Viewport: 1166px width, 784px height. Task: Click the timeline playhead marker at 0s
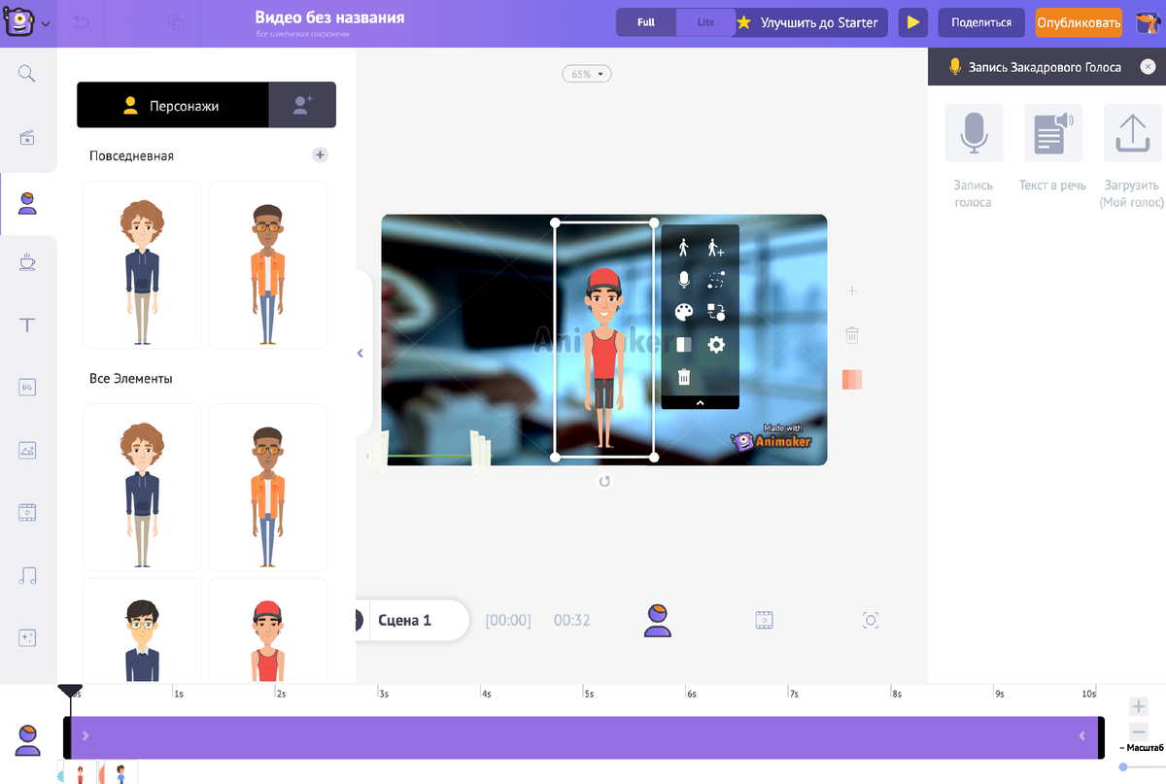coord(70,693)
